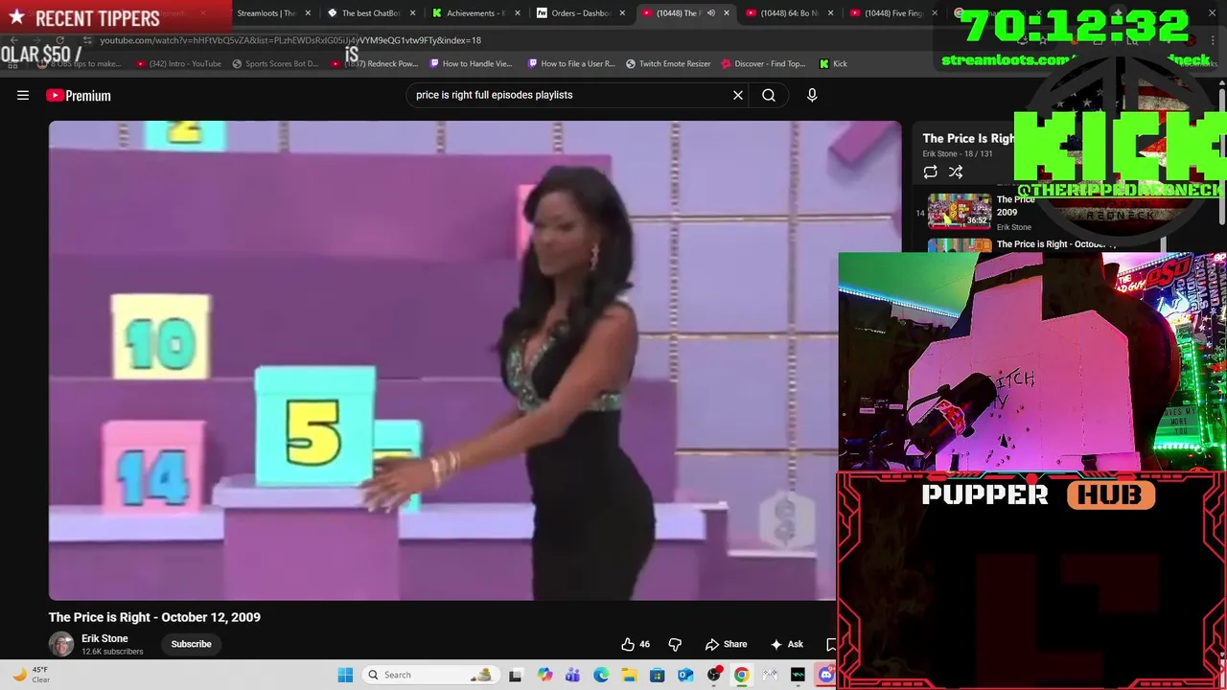
Task: Start voice search with microphone
Action: [x=812, y=95]
